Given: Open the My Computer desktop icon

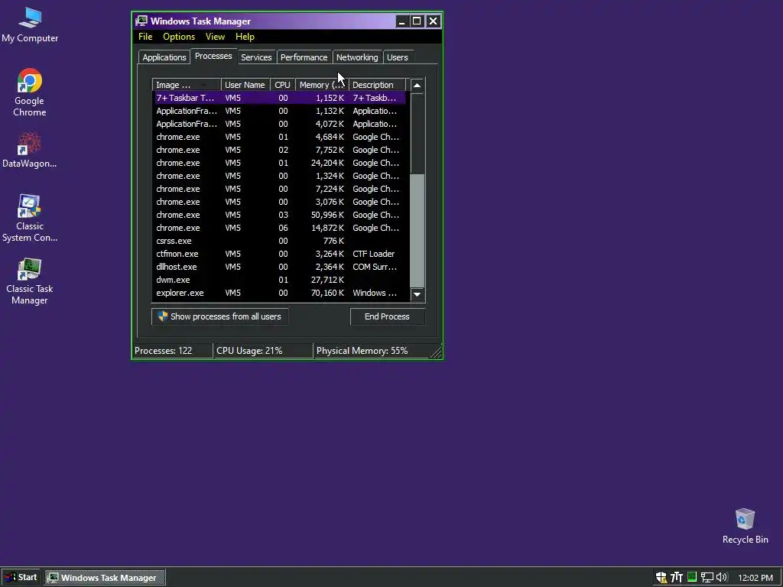Looking at the screenshot, I should 30,25.
